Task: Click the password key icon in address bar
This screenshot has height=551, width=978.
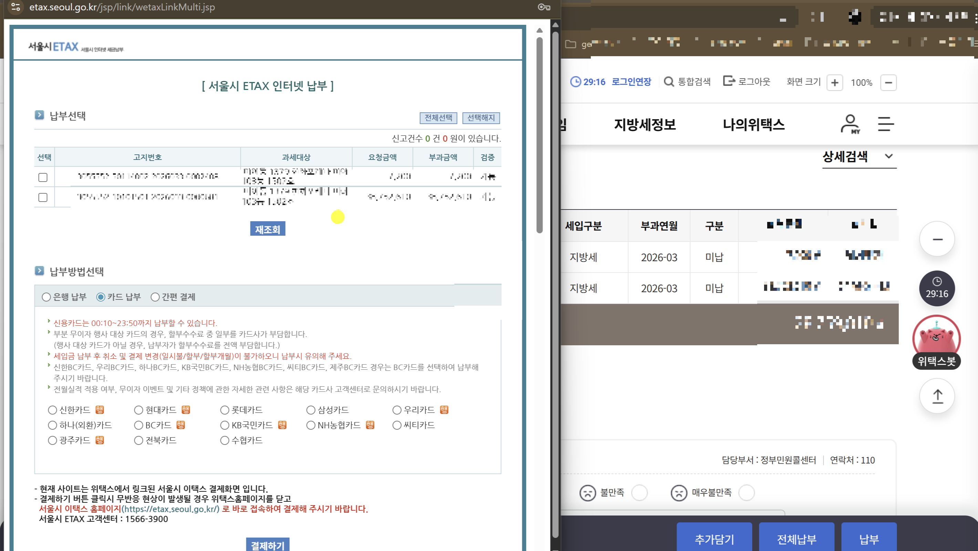Action: 544,7
